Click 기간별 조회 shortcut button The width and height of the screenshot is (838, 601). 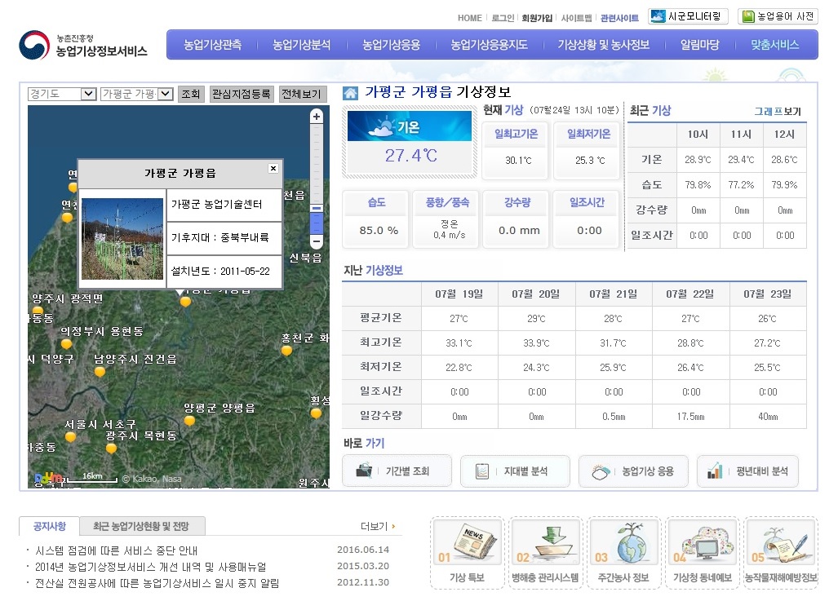pyautogui.click(x=397, y=471)
